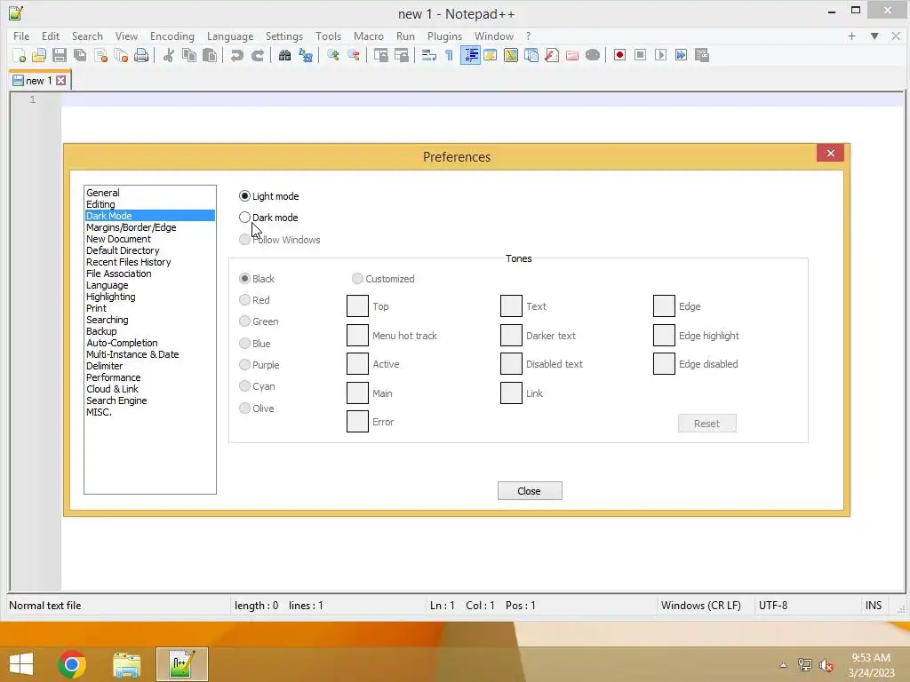Click the Zoom In magnifier icon
910x682 pixels.
click(x=333, y=55)
